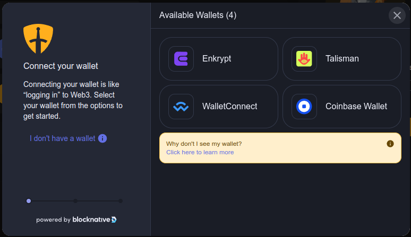
Task: Click the Why don't I see my wallet notice
Action: [280, 148]
